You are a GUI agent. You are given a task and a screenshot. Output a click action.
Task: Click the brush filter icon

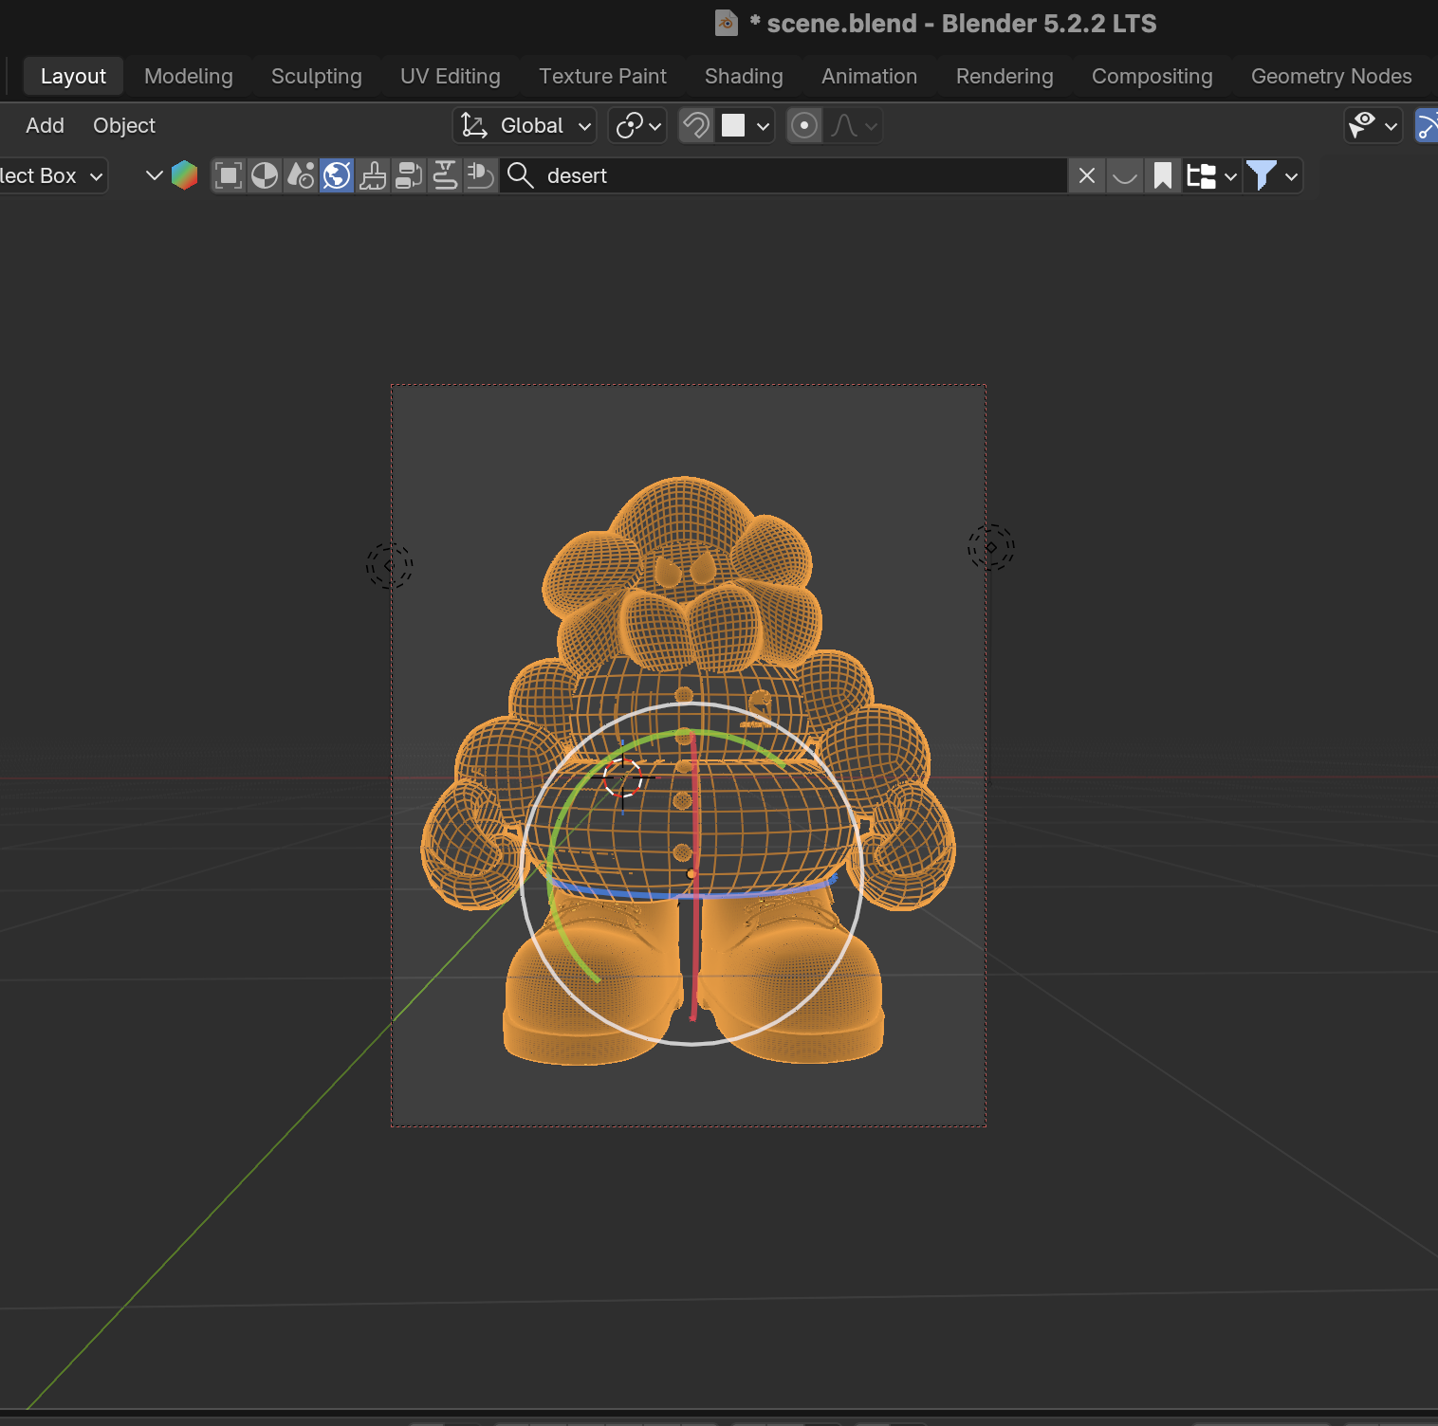[x=373, y=175]
